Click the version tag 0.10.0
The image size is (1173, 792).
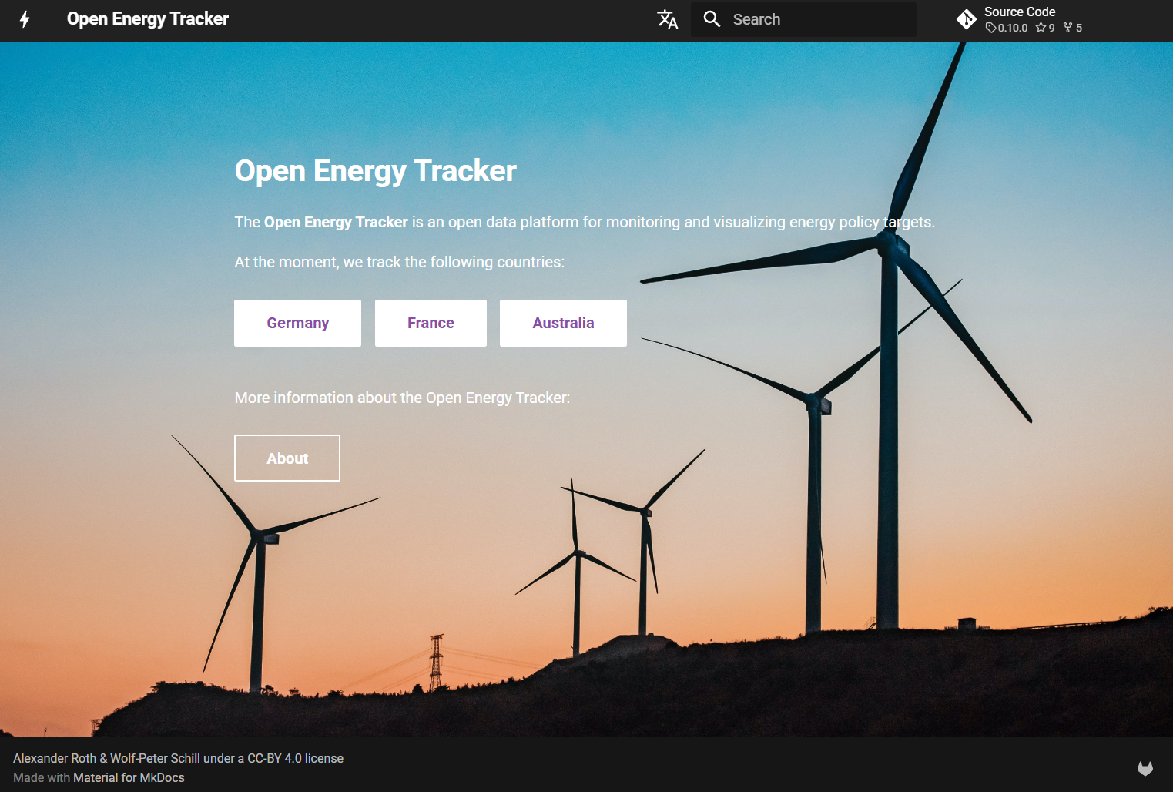click(x=1007, y=28)
